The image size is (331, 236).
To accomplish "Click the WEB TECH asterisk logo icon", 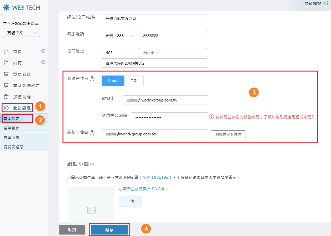I will [7, 7].
